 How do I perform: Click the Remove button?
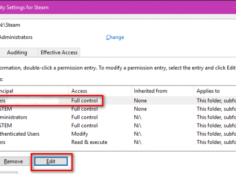pos(14,161)
